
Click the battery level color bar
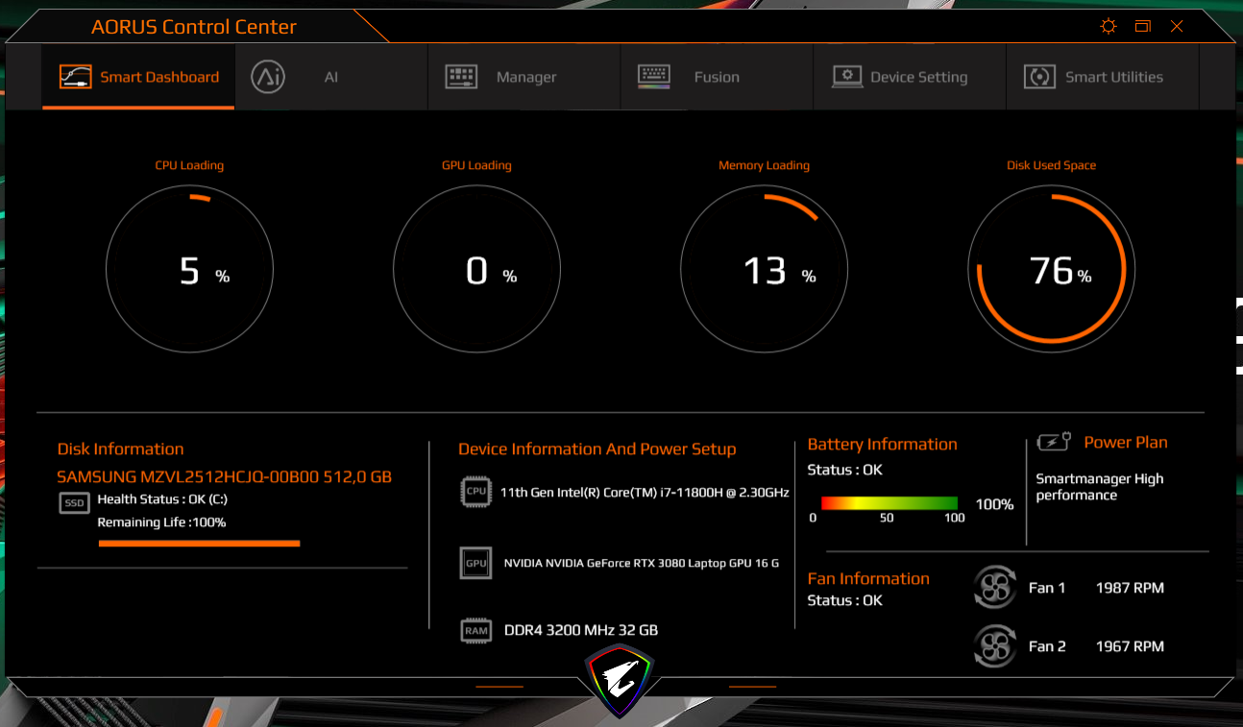click(x=889, y=503)
